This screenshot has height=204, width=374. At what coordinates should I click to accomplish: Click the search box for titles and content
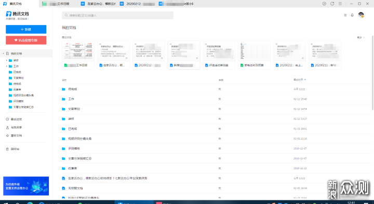[x=117, y=15]
